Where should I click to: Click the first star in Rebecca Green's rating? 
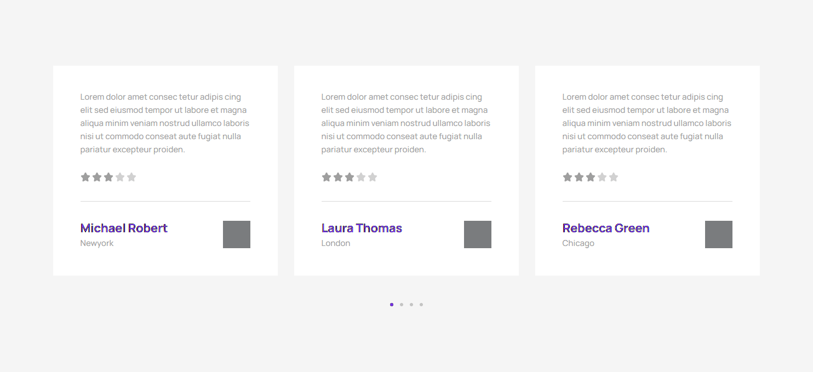click(x=567, y=177)
